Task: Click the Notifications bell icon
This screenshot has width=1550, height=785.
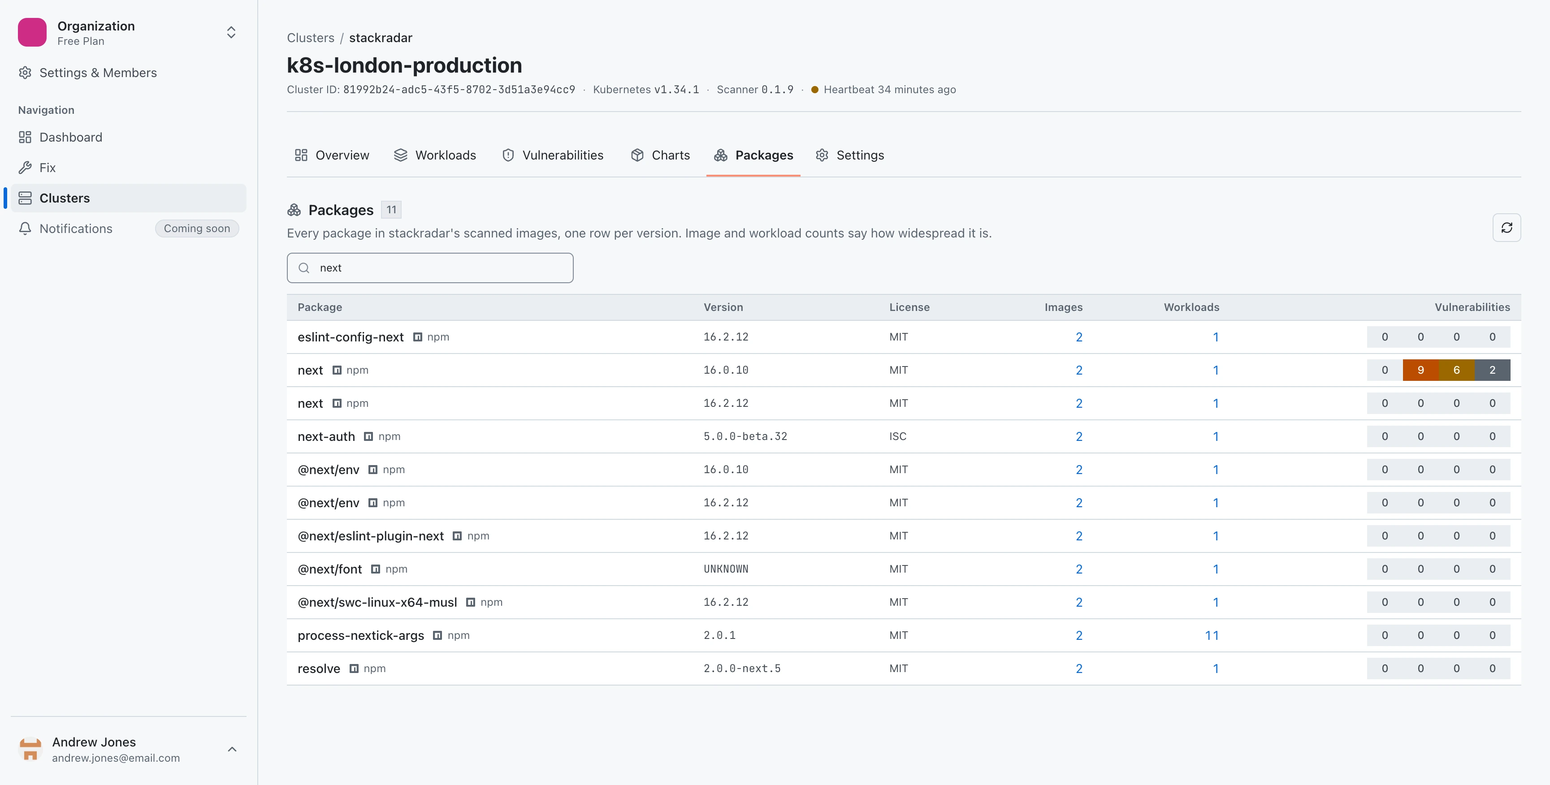Action: pyautogui.click(x=25, y=229)
